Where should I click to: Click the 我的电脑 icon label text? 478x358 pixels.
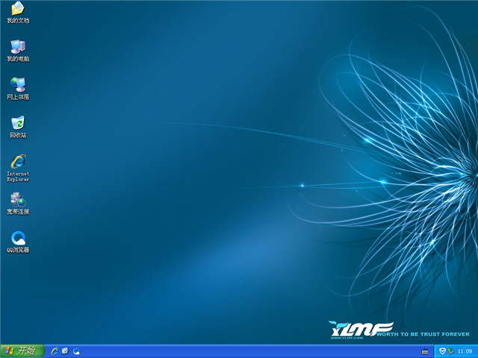(18, 59)
